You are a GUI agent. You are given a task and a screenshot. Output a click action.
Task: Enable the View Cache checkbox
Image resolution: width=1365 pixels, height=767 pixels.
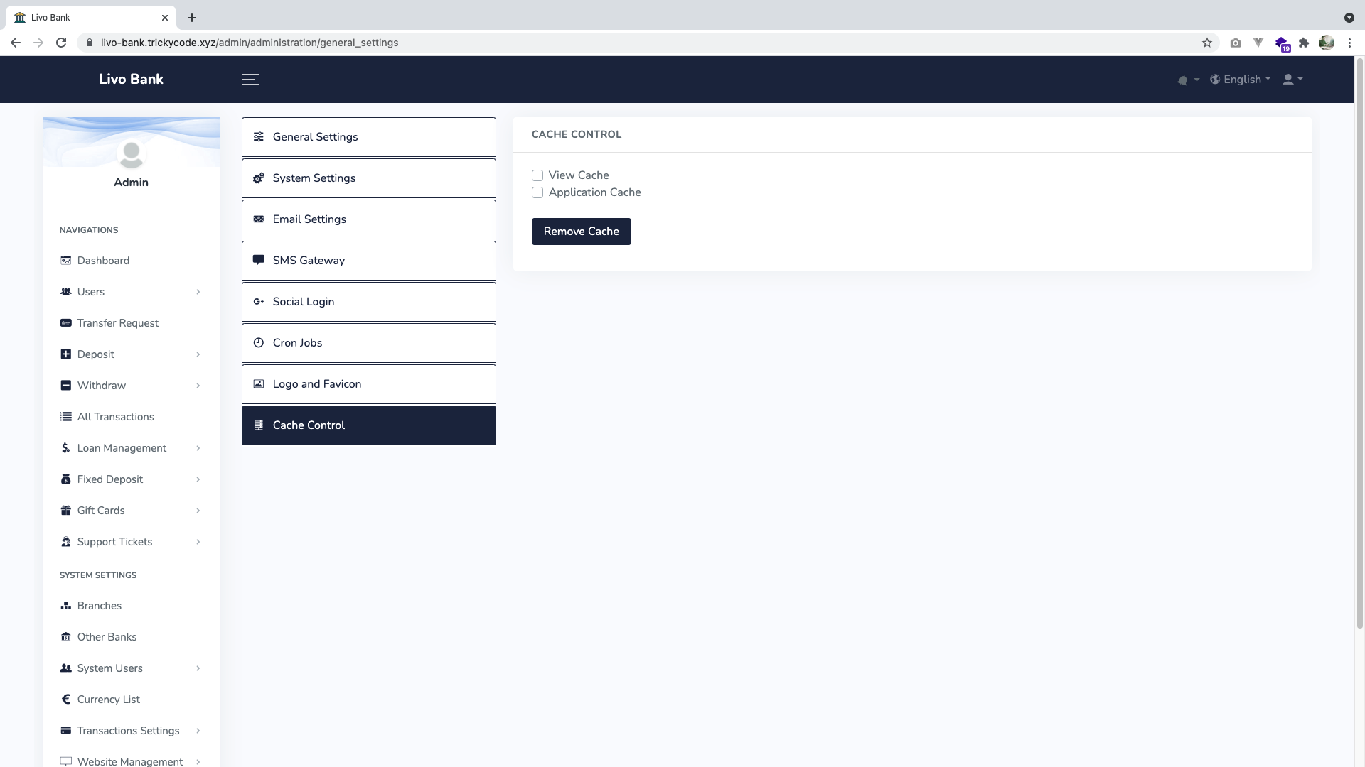click(537, 175)
